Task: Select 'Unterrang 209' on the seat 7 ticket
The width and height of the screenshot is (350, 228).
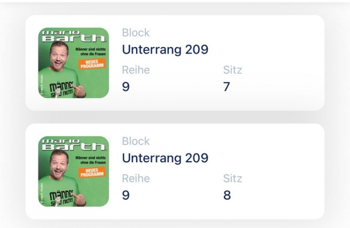Action: click(x=165, y=49)
